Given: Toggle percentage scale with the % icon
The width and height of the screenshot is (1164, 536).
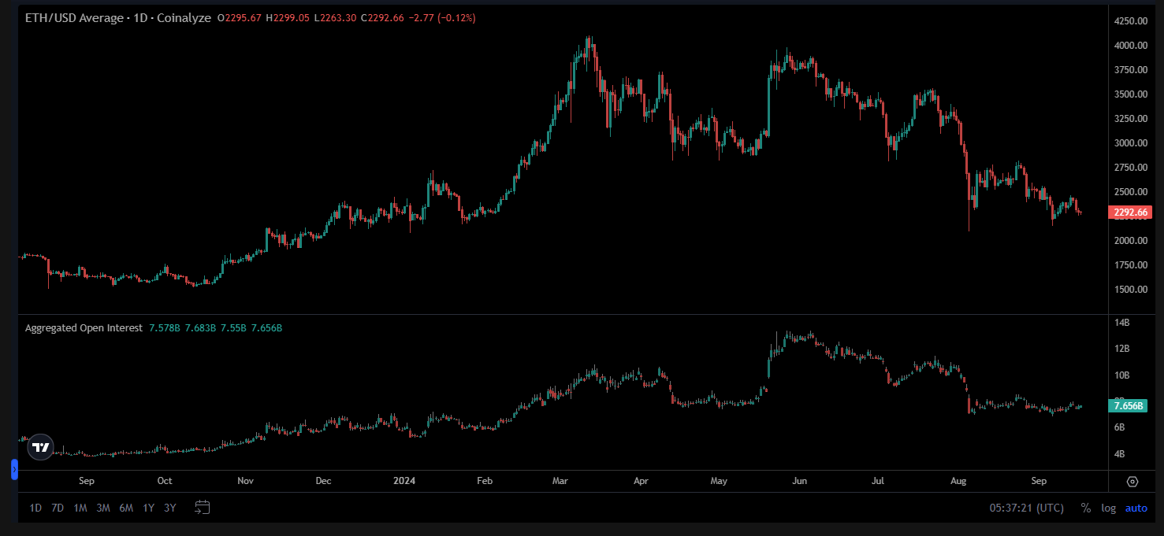Looking at the screenshot, I should (1085, 508).
